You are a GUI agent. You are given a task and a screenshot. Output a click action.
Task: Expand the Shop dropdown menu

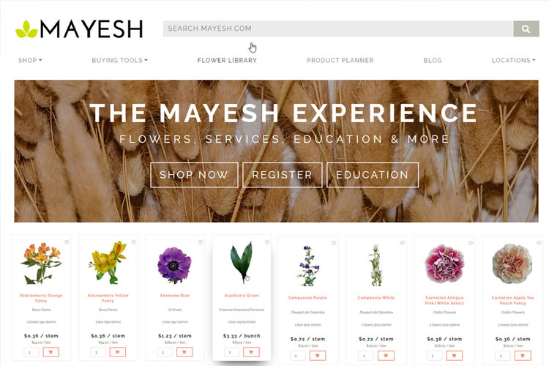pyautogui.click(x=30, y=60)
